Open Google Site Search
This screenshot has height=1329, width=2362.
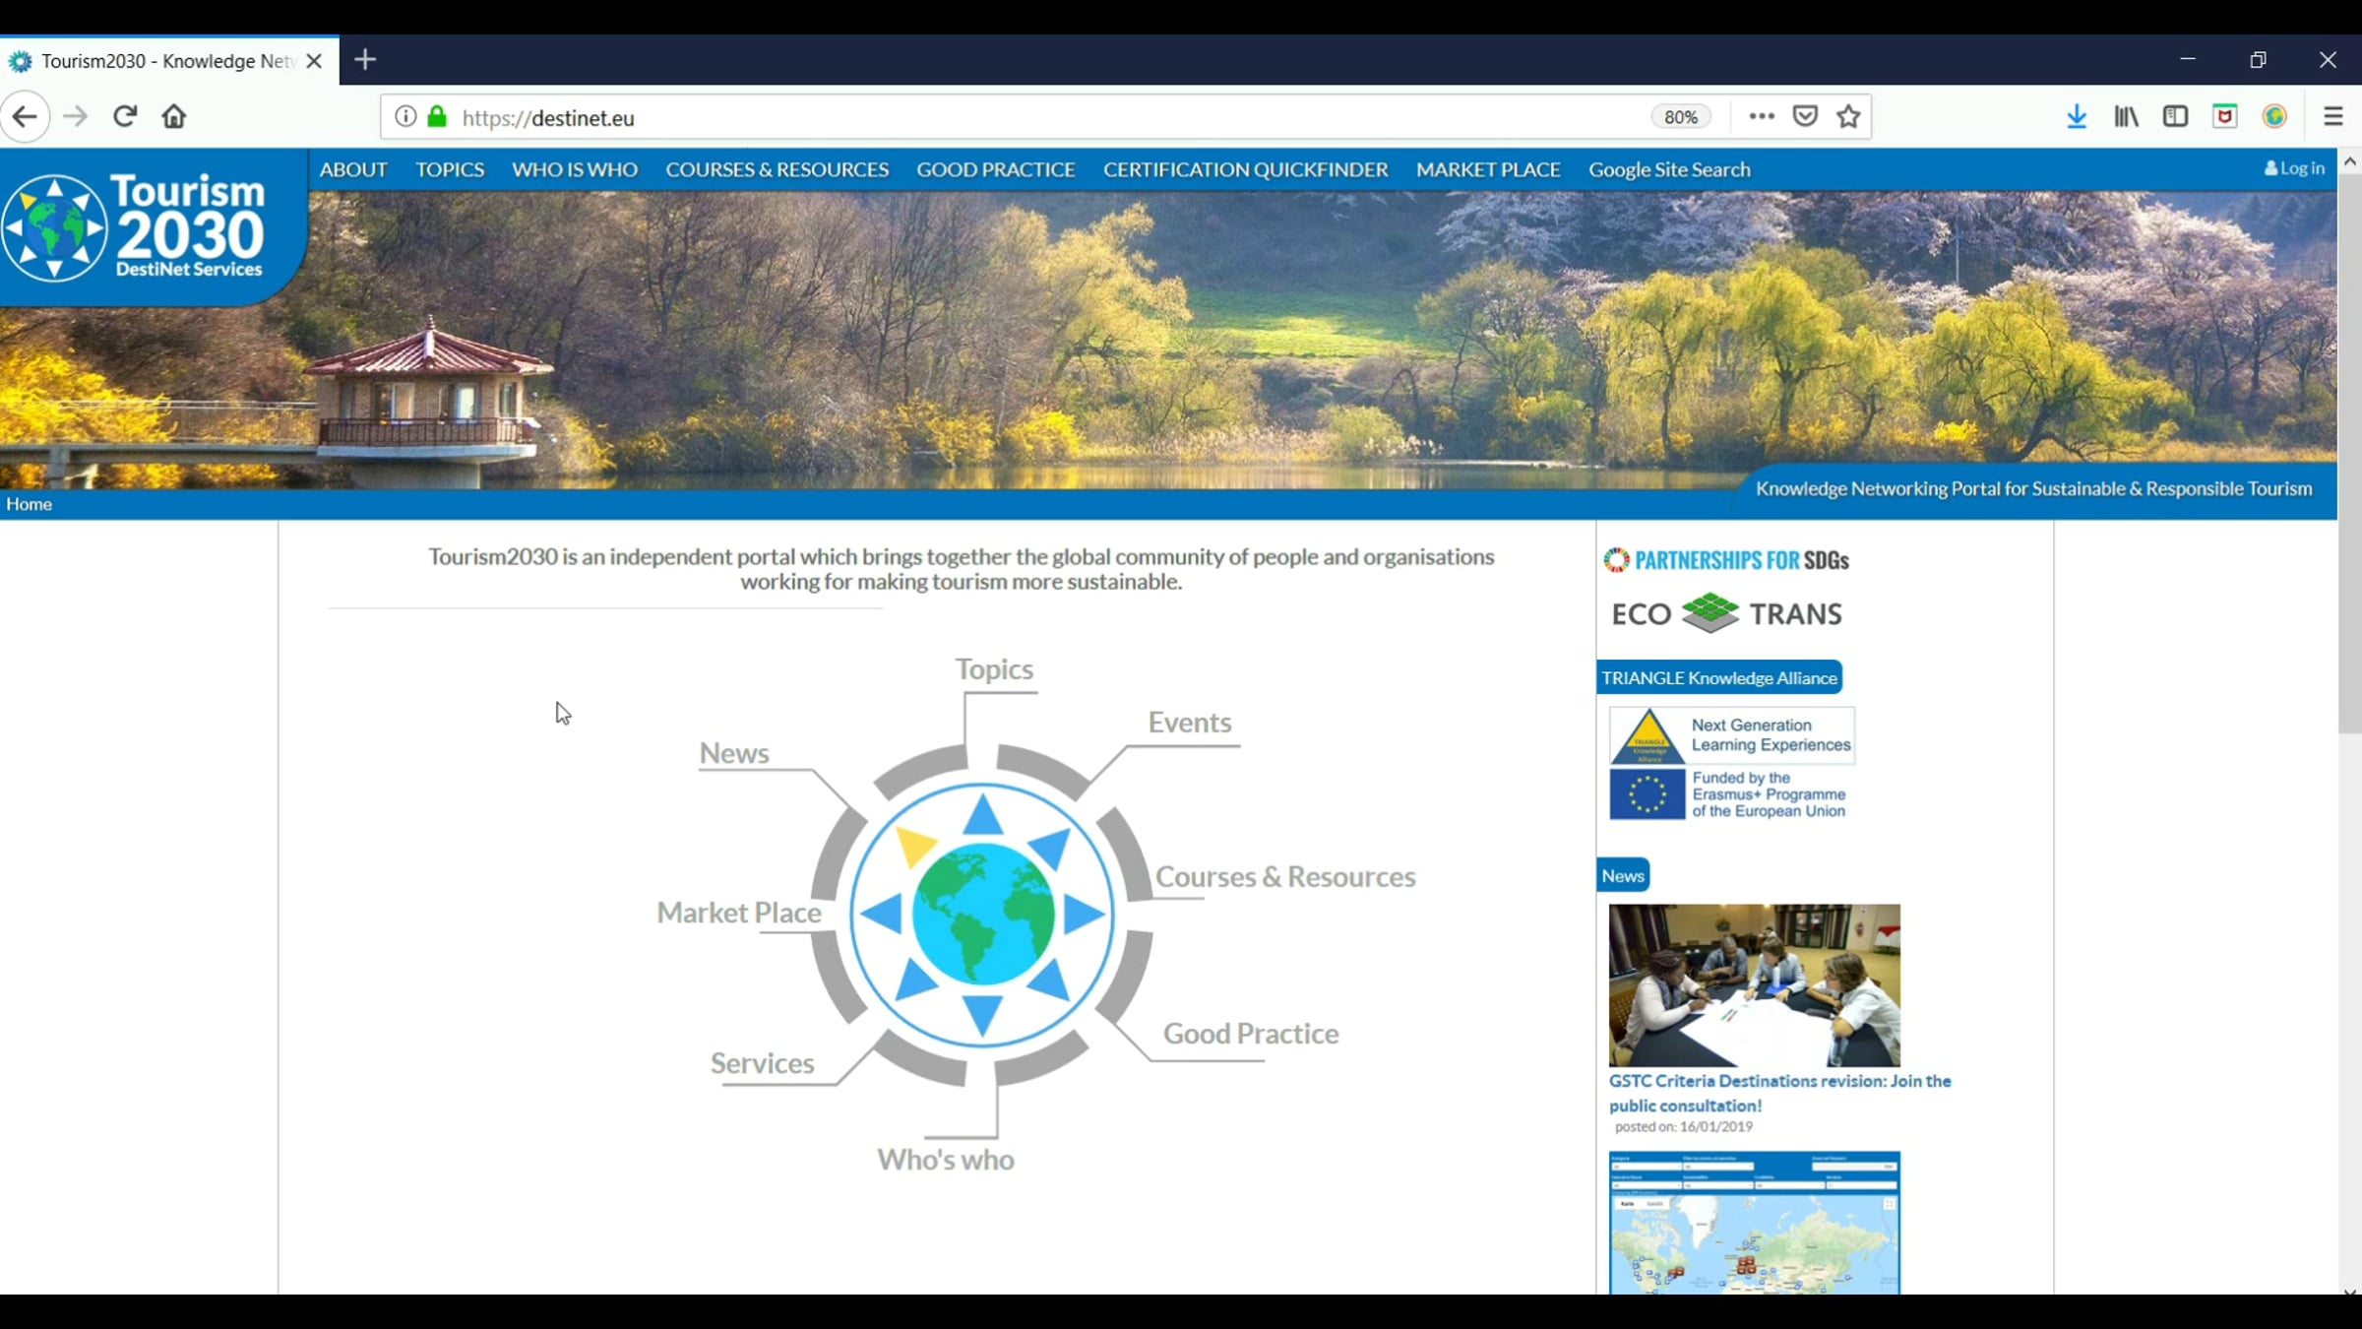pyautogui.click(x=1669, y=169)
